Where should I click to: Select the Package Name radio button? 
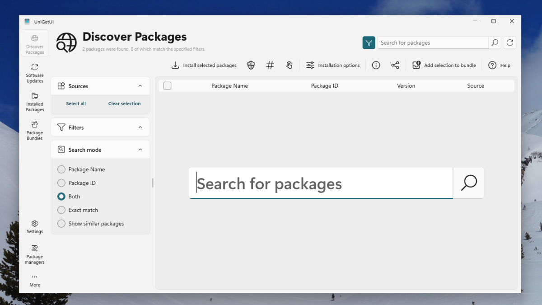click(x=61, y=169)
